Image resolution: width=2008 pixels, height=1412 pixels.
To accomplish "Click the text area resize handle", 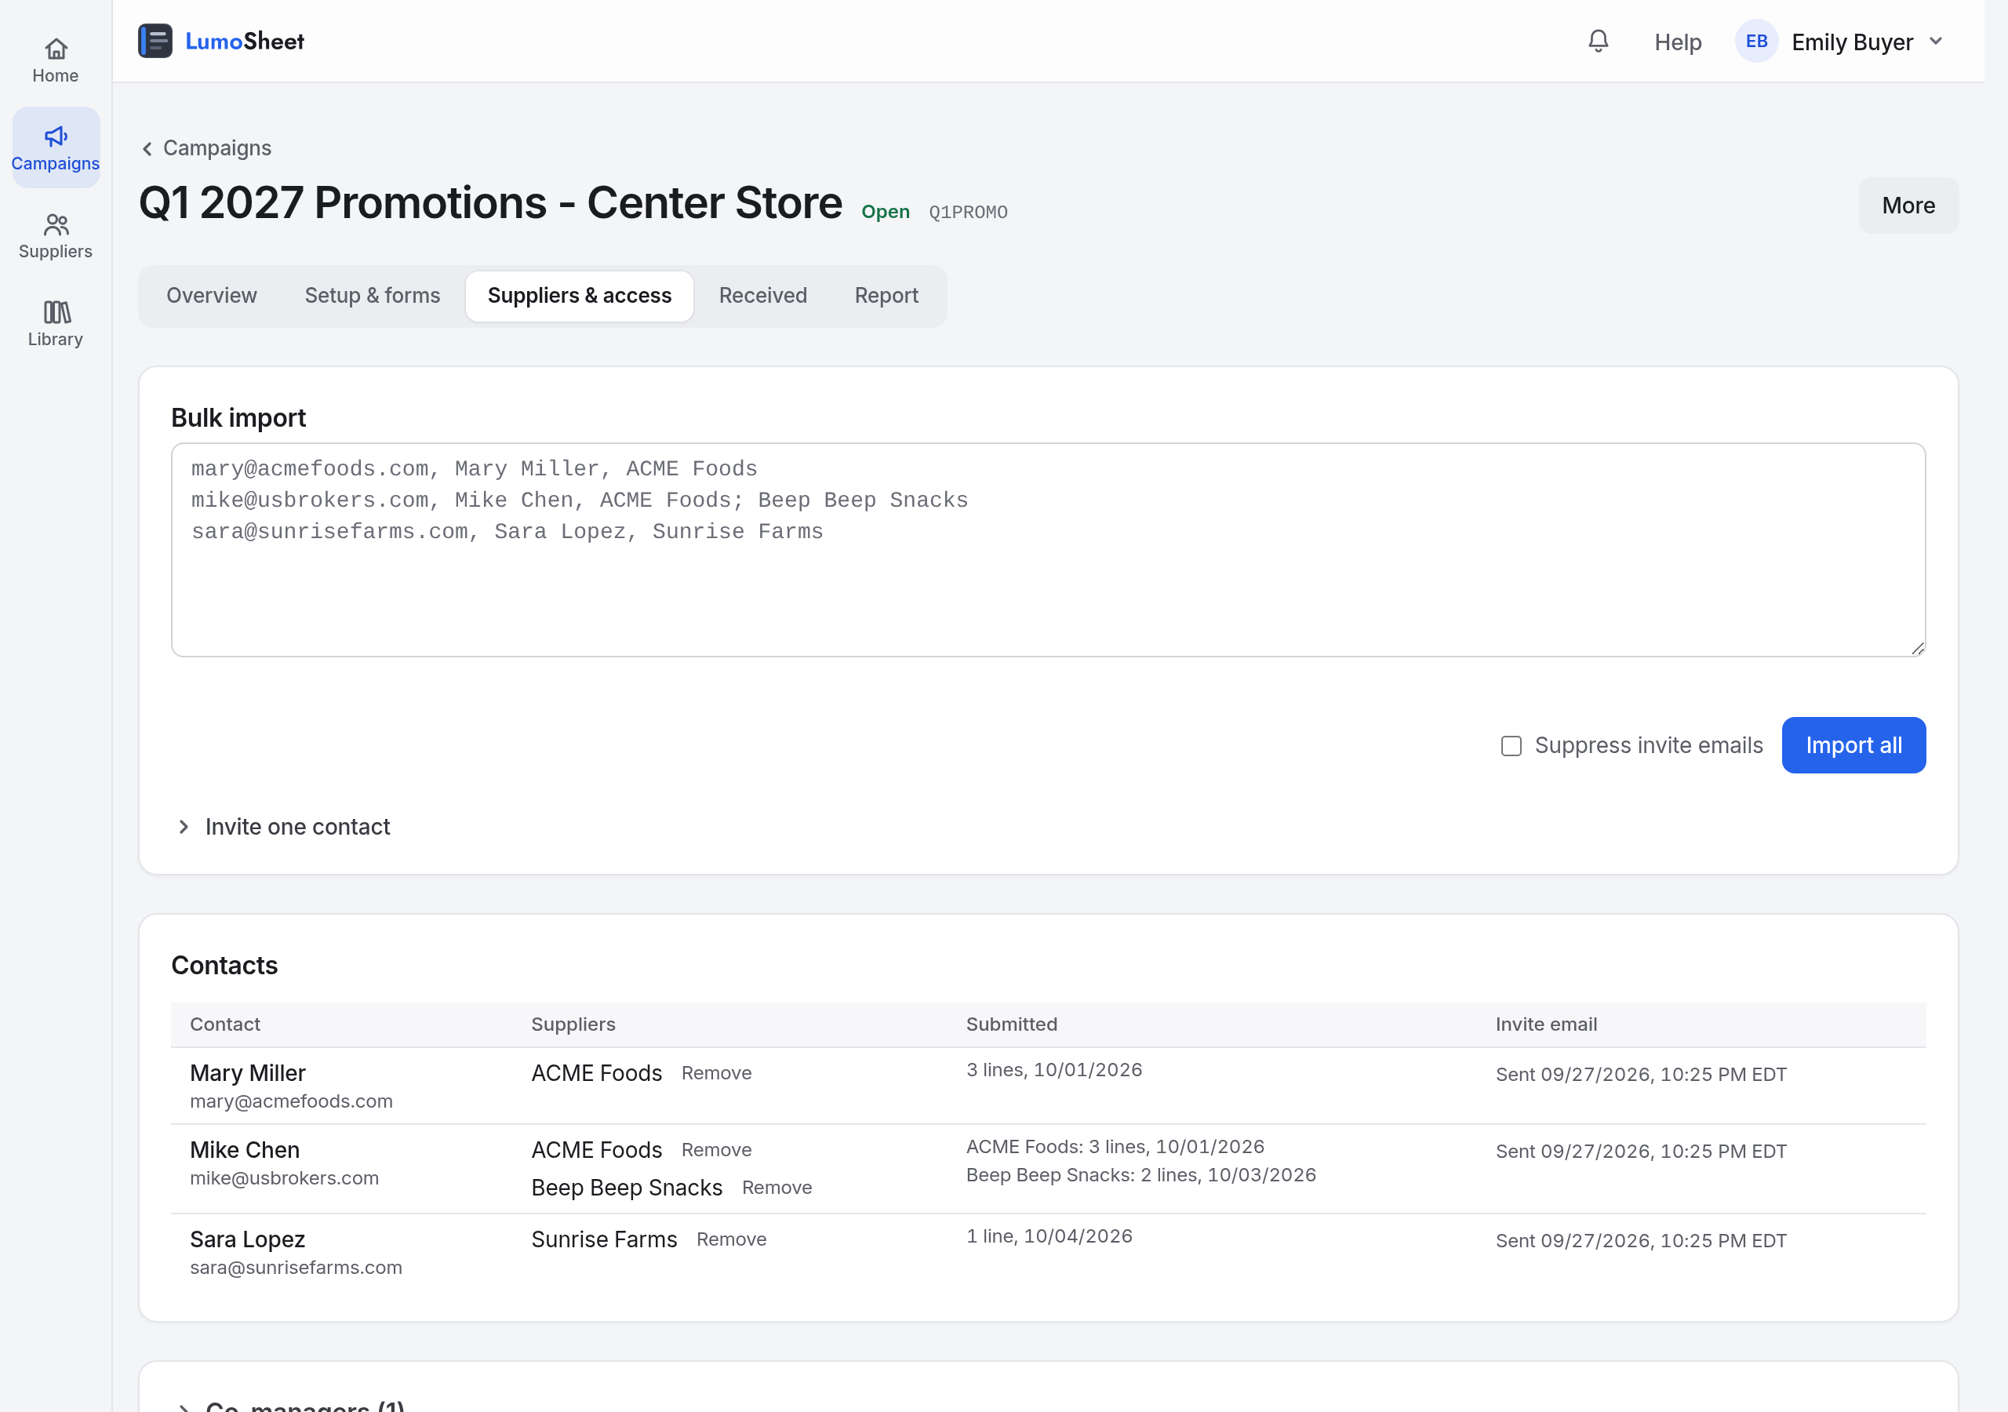I will (1917, 648).
